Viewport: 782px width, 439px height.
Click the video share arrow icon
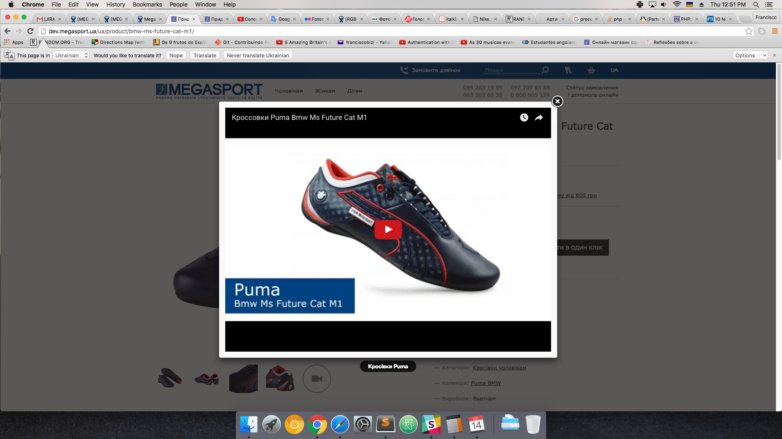click(x=538, y=117)
